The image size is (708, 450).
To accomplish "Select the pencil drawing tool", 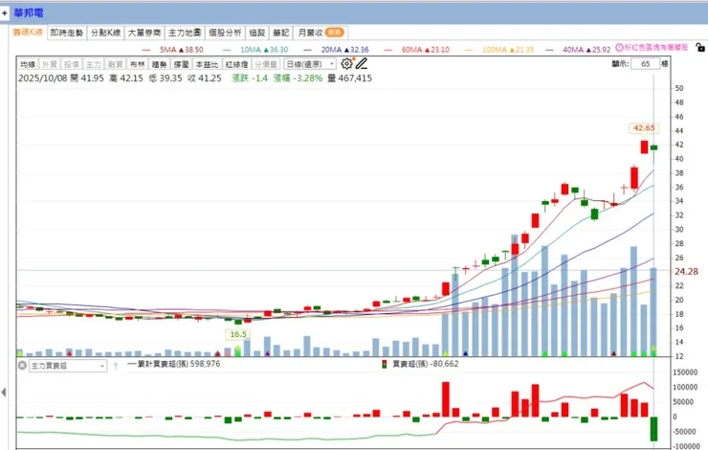I will 362,64.
